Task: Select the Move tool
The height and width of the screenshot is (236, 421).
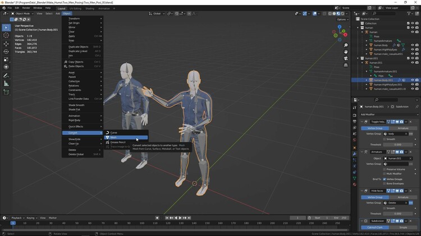Action: point(6,43)
